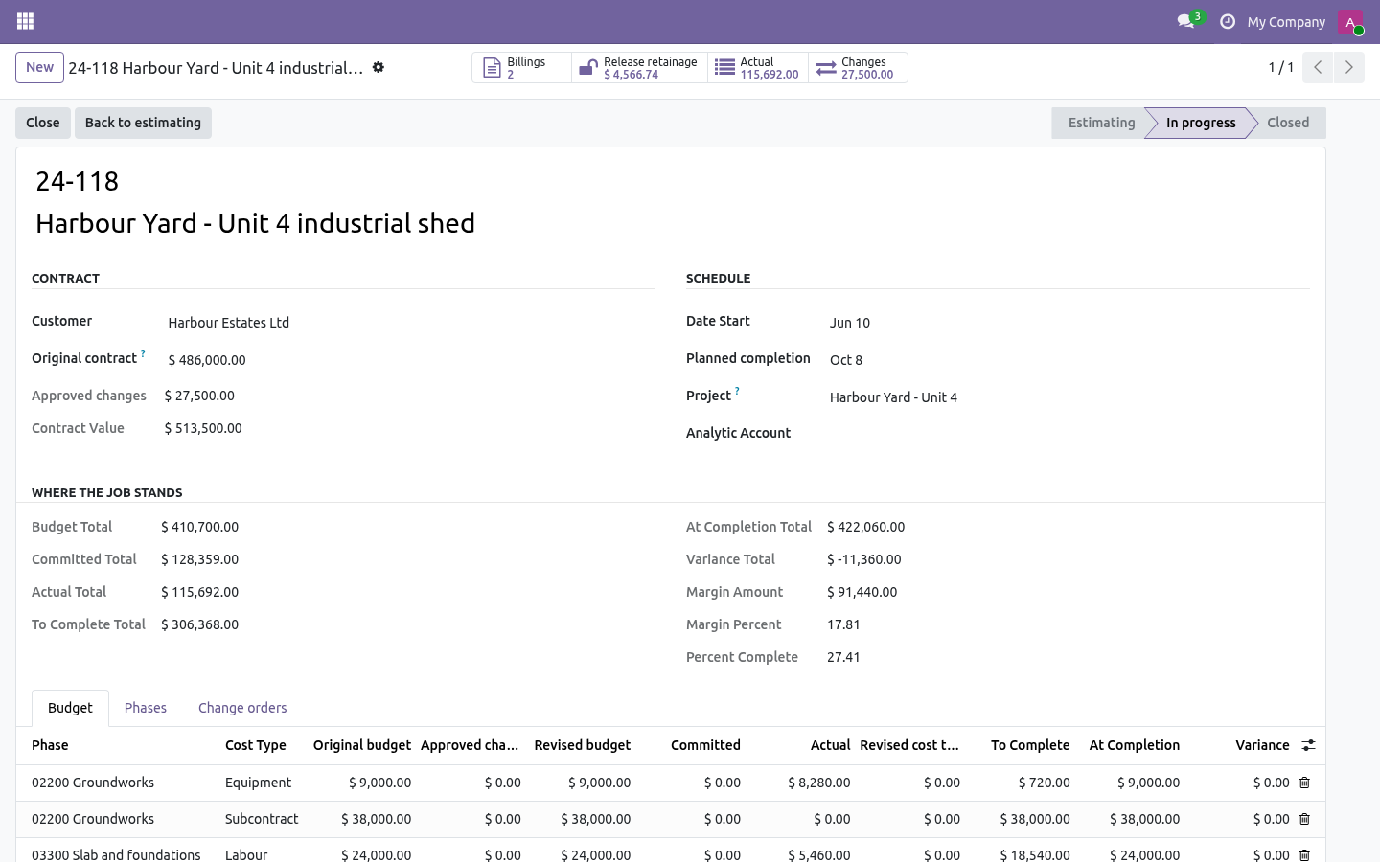Open the activities clock icon

pyautogui.click(x=1228, y=21)
